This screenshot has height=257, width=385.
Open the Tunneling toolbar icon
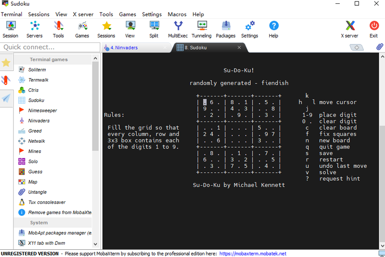[x=202, y=29]
